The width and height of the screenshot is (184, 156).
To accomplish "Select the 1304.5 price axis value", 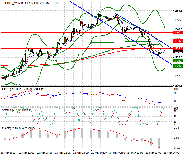I will [178, 85].
